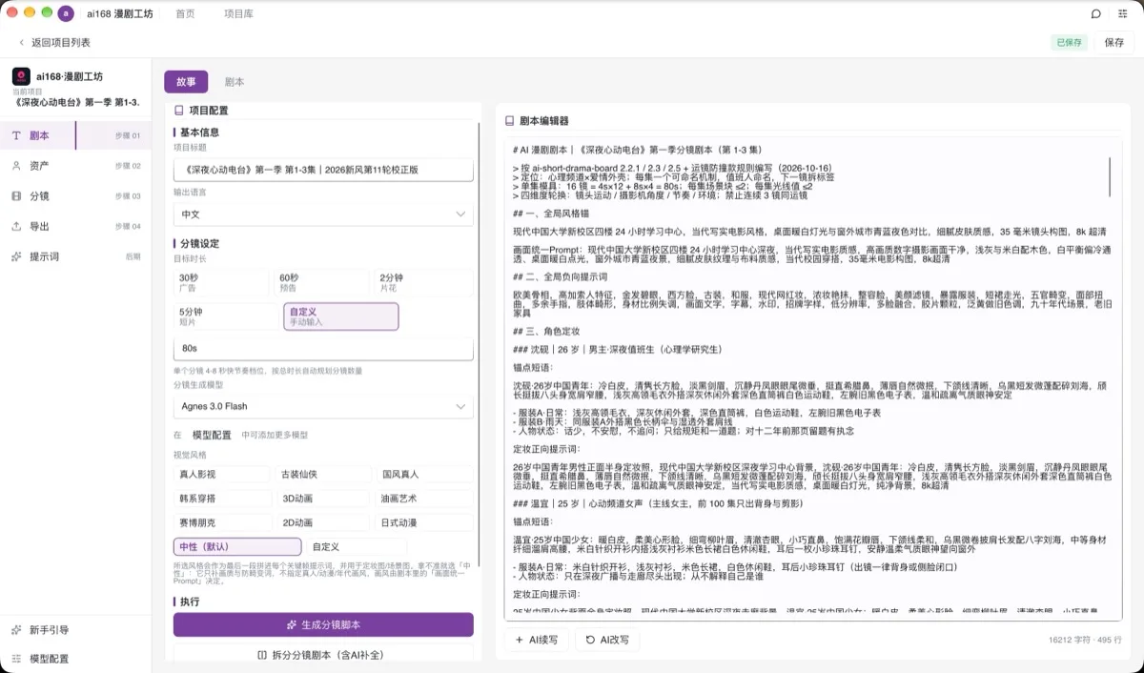The height and width of the screenshot is (673, 1144).
Task: Open 新手引导 at sidebar bottom
Action: click(x=75, y=630)
